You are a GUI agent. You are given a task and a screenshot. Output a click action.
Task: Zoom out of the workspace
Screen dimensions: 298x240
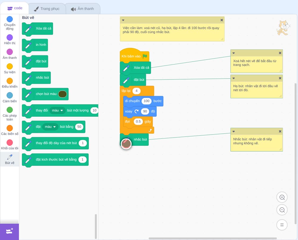click(x=282, y=210)
